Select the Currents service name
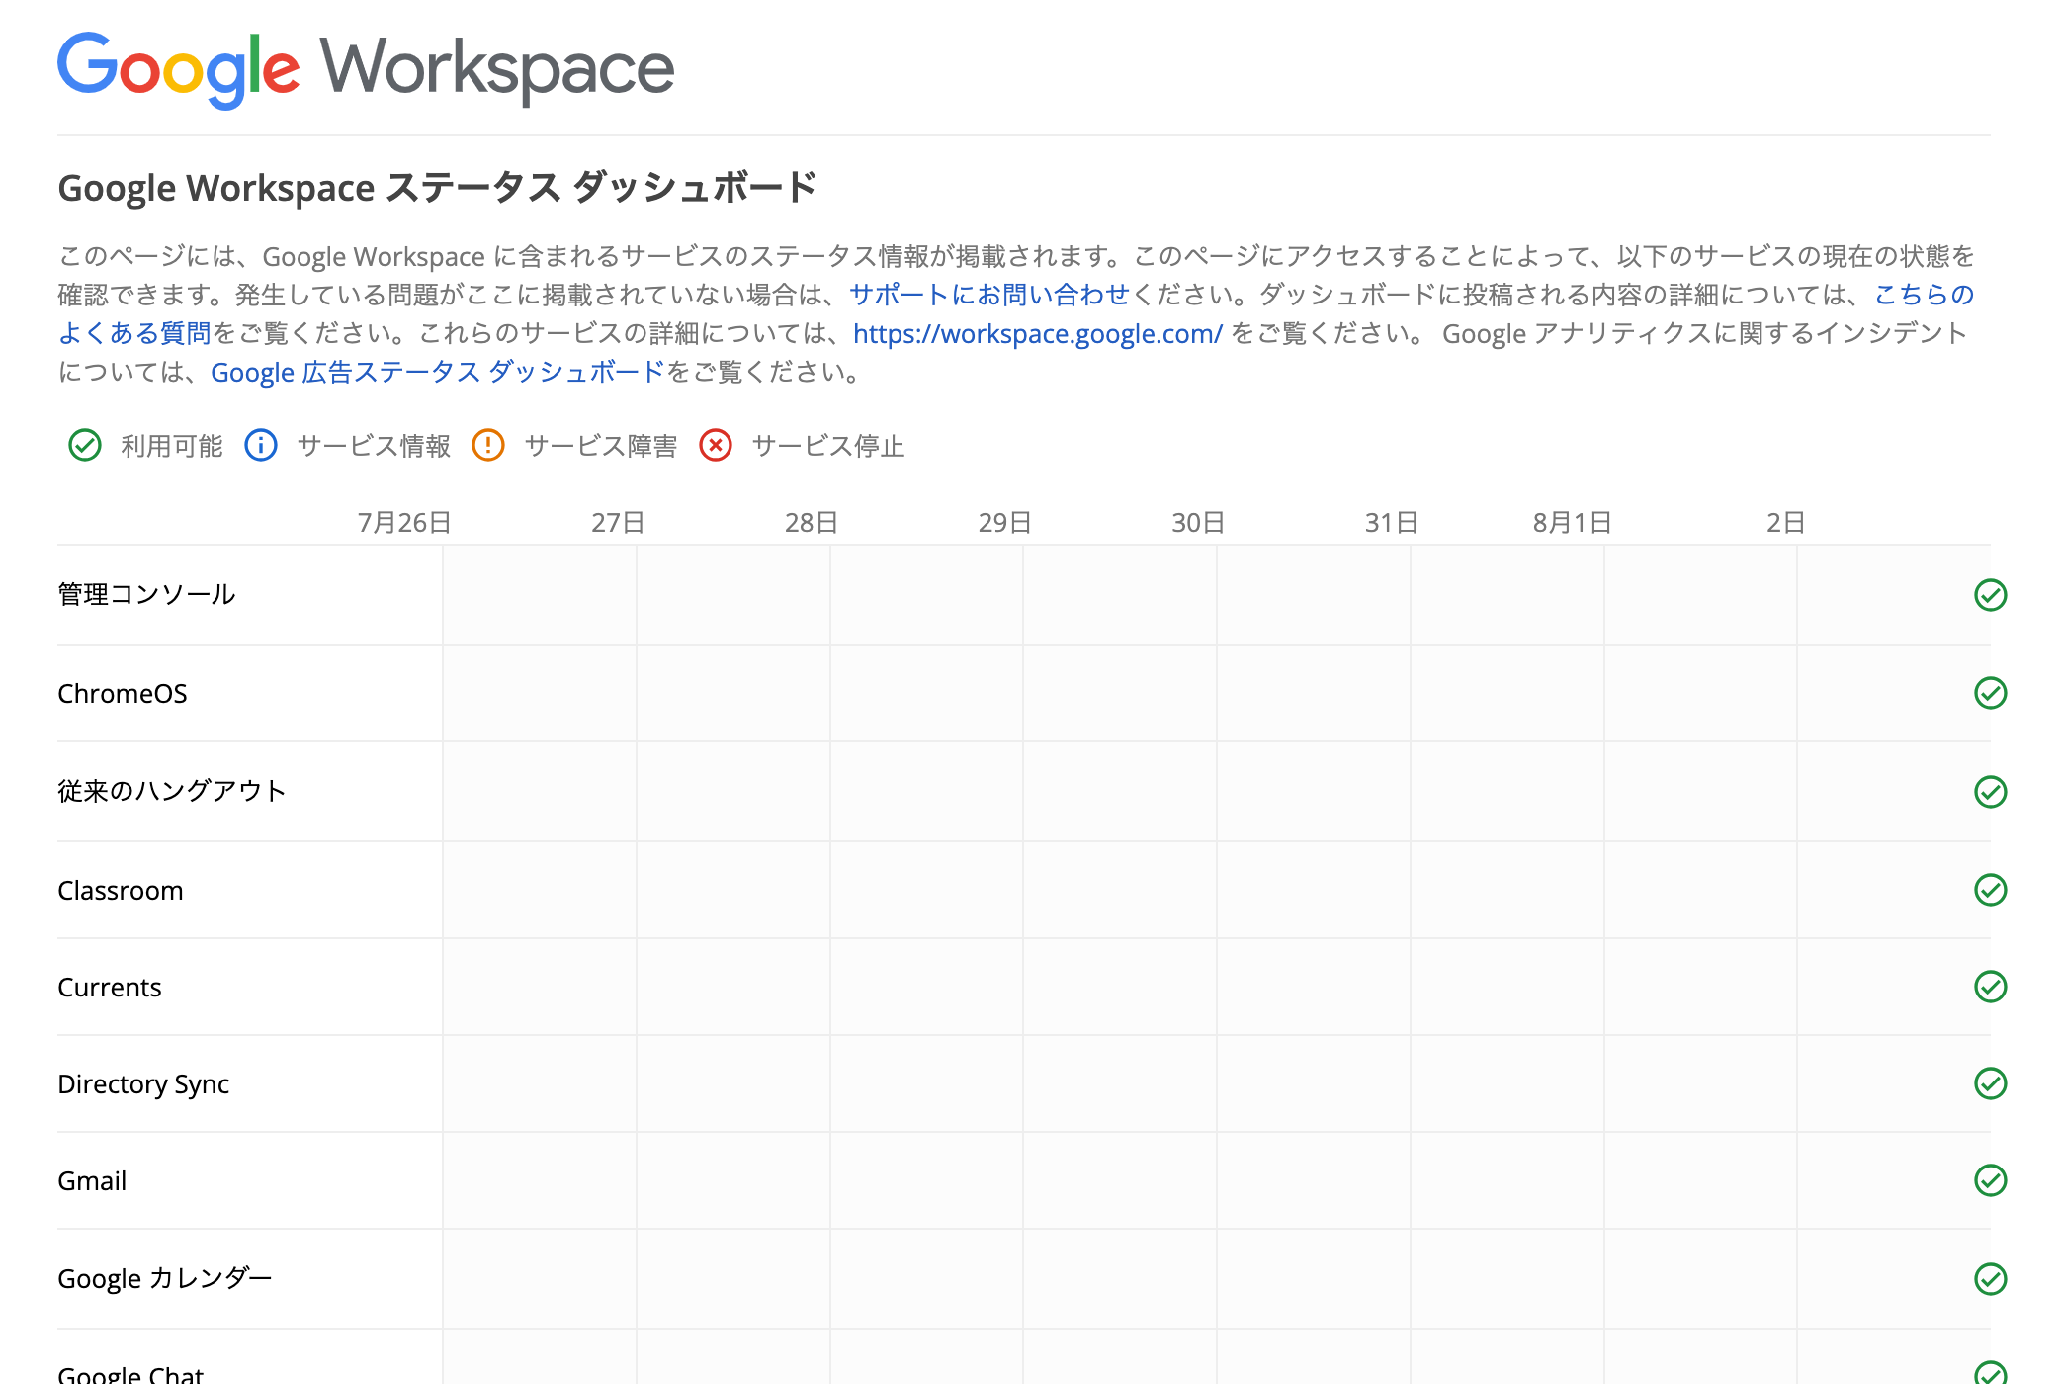The height and width of the screenshot is (1384, 2060). tap(110, 988)
